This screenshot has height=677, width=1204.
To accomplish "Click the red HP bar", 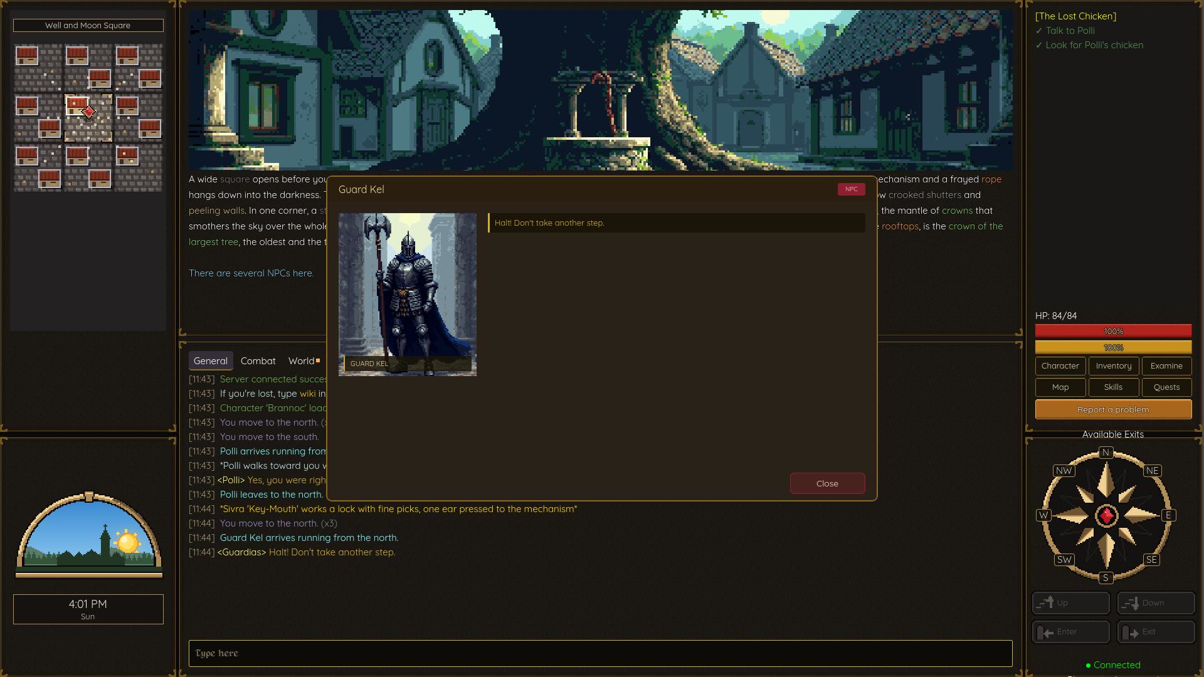I will coord(1113,331).
